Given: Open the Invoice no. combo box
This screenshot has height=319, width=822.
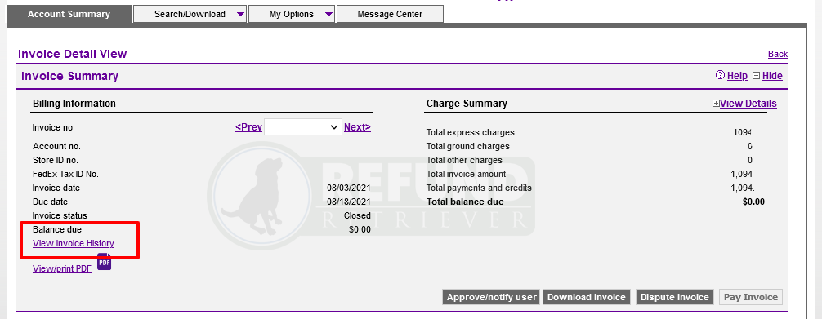Looking at the screenshot, I should (303, 127).
